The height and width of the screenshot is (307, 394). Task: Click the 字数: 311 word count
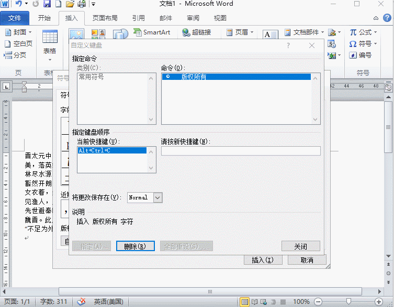coord(53,301)
